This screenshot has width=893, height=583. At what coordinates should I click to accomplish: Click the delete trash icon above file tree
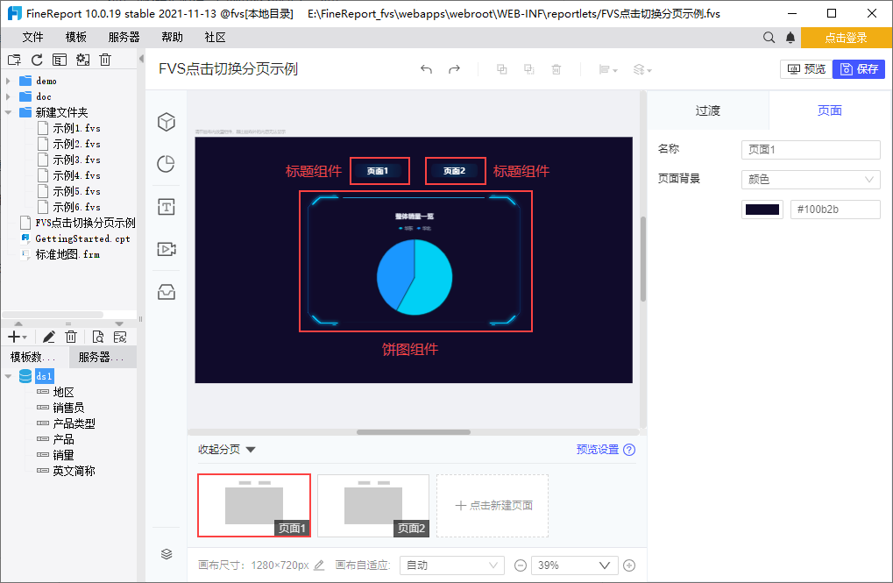pyautogui.click(x=105, y=60)
